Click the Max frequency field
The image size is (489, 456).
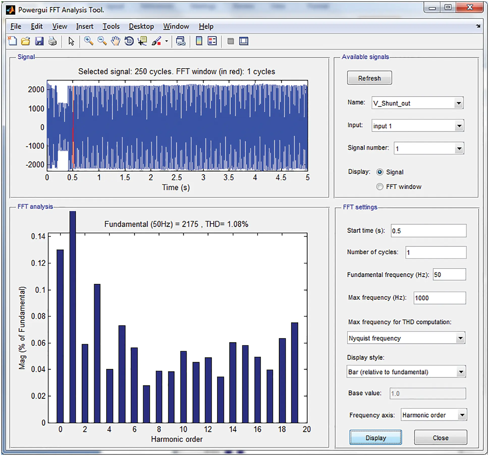440,298
